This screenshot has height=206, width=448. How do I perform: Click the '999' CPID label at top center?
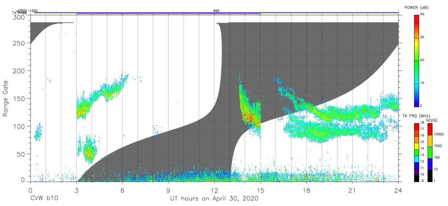coord(216,11)
